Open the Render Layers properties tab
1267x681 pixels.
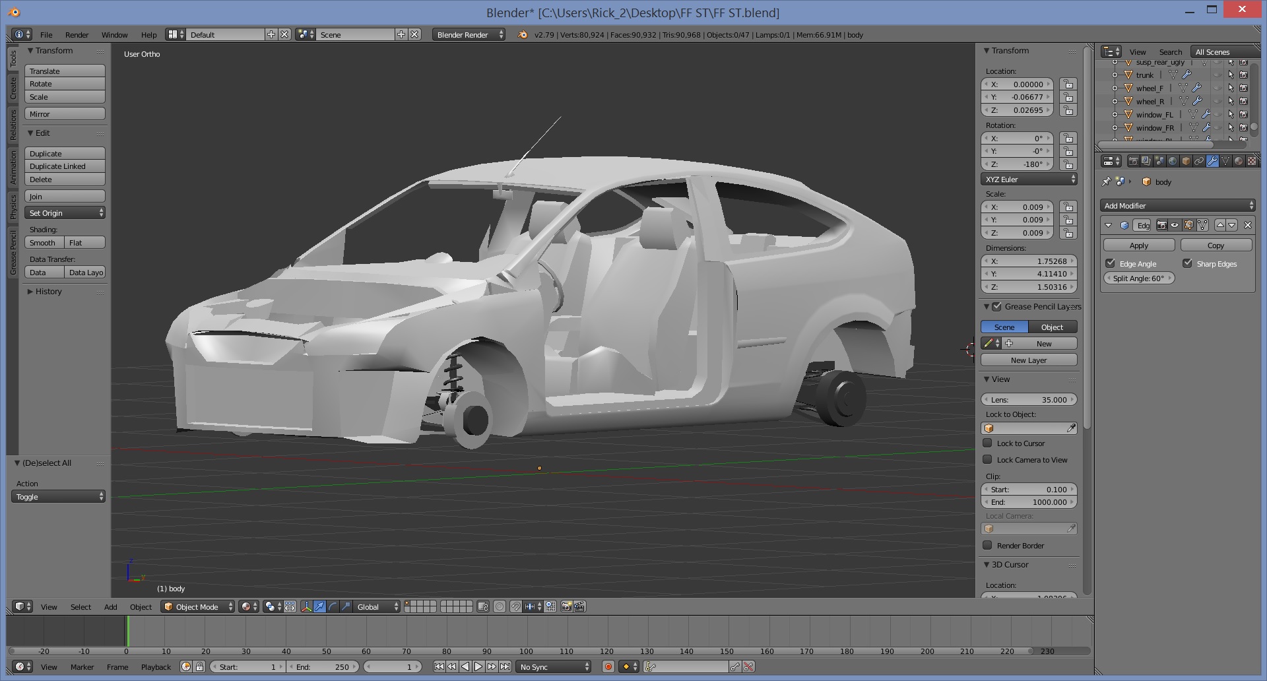pyautogui.click(x=1146, y=161)
